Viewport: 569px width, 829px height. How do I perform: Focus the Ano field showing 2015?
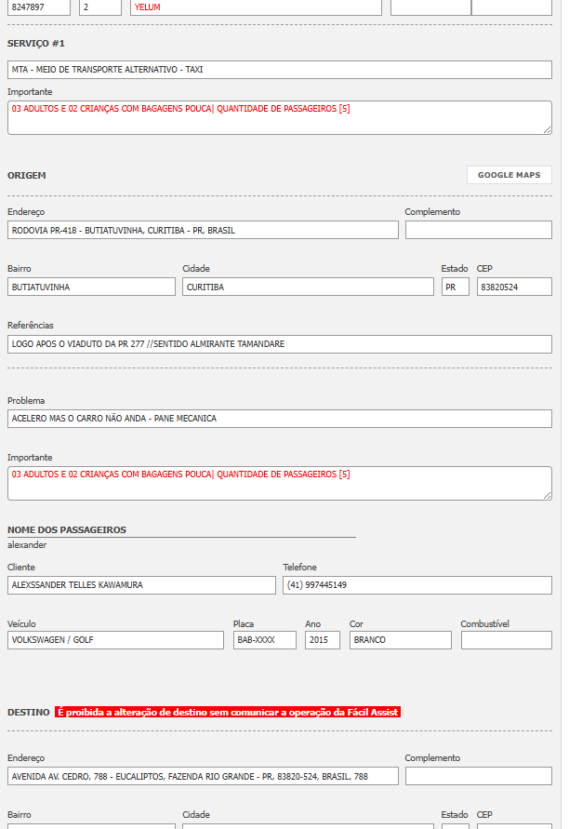click(322, 640)
